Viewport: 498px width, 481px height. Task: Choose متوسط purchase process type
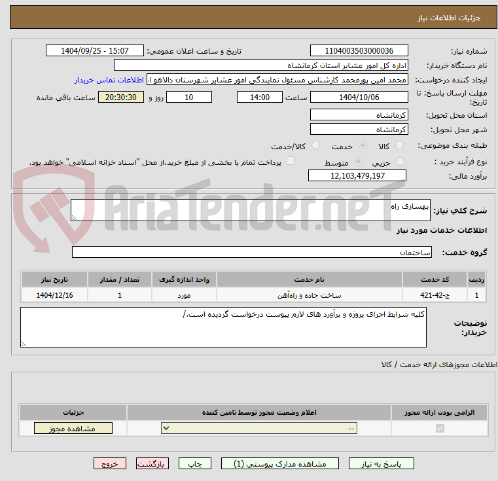[358, 162]
